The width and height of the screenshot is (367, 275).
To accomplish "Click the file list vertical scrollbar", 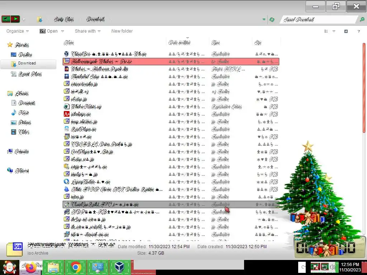I will click(x=364, y=88).
